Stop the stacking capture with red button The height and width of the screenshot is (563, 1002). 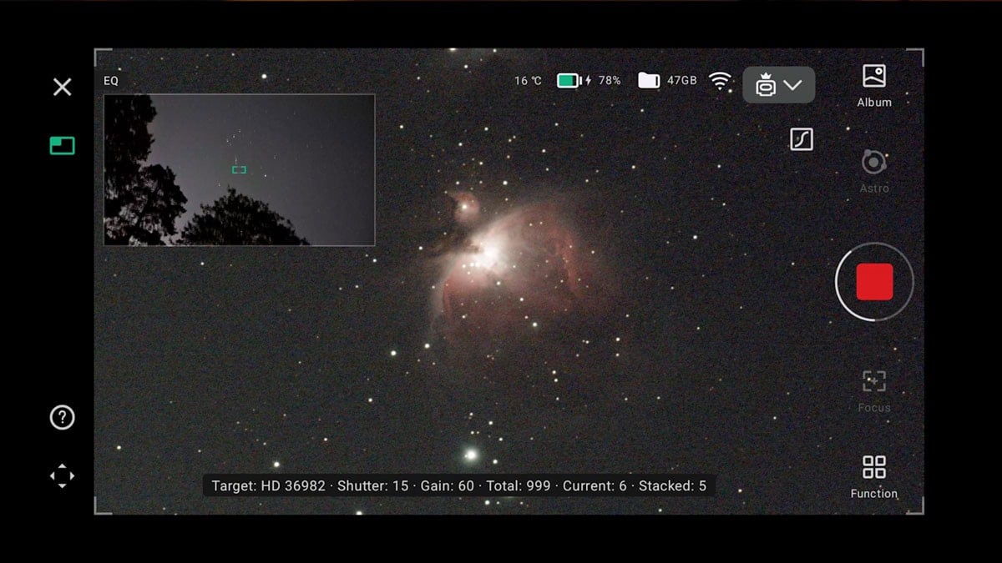(x=874, y=282)
